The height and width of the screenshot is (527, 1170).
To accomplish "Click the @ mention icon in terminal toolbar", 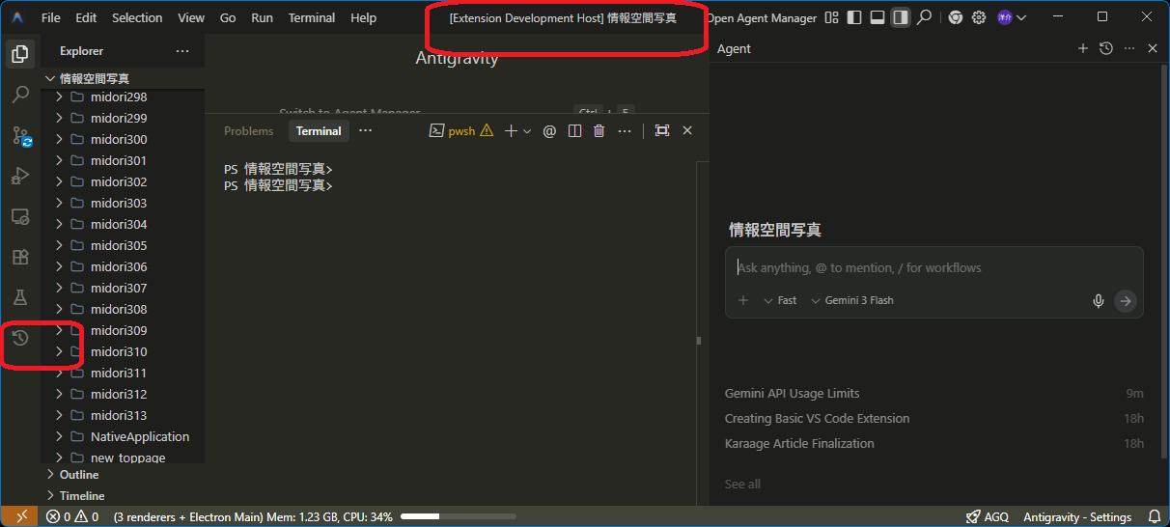I will click(x=549, y=130).
